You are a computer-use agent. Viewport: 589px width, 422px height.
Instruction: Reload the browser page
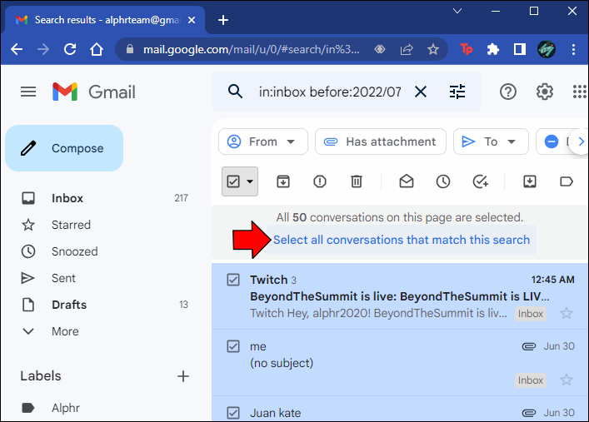[x=70, y=49]
